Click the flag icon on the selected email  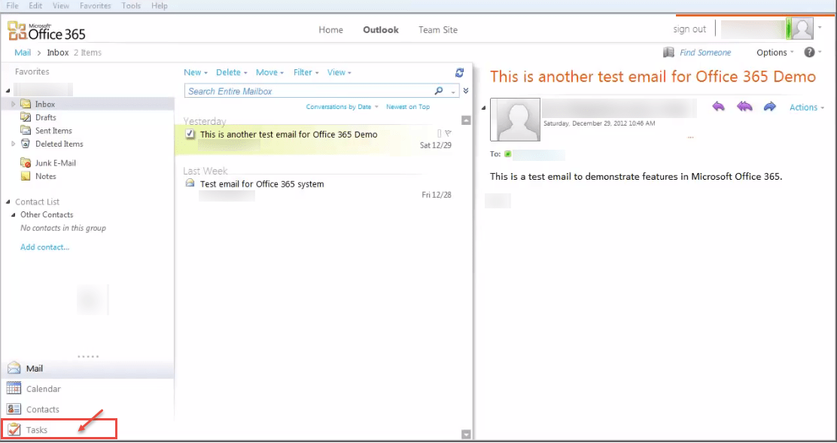point(448,133)
